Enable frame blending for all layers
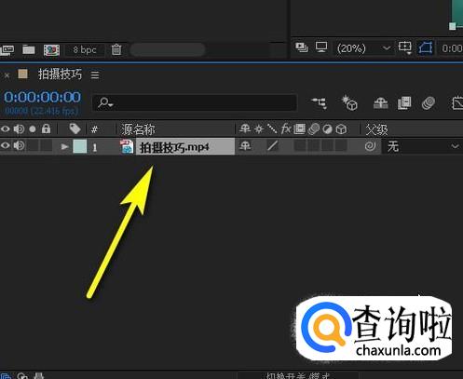This screenshot has width=463, height=379. pyautogui.click(x=404, y=103)
